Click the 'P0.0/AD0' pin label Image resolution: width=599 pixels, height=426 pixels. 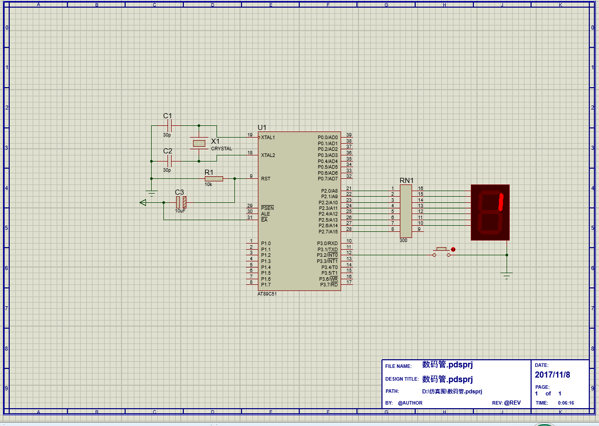pos(328,138)
